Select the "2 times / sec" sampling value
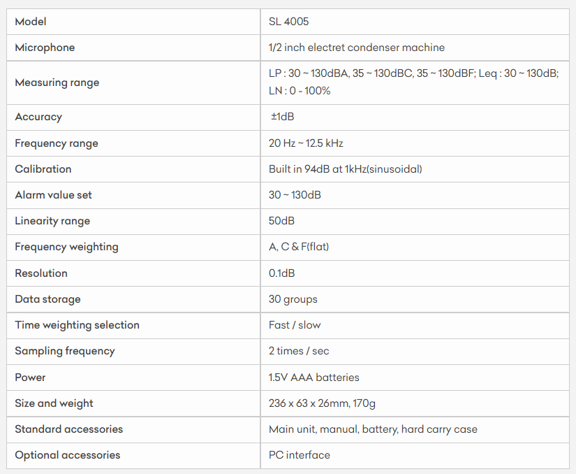 point(299,351)
